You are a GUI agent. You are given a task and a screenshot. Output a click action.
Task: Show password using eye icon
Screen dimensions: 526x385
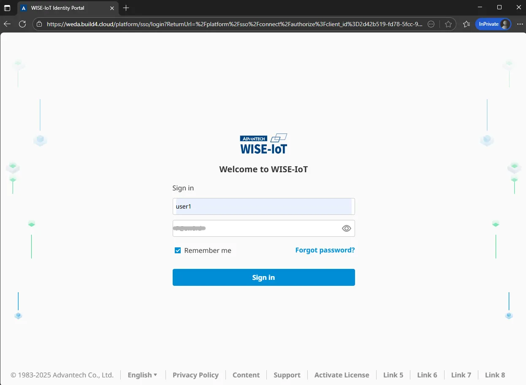pyautogui.click(x=346, y=228)
